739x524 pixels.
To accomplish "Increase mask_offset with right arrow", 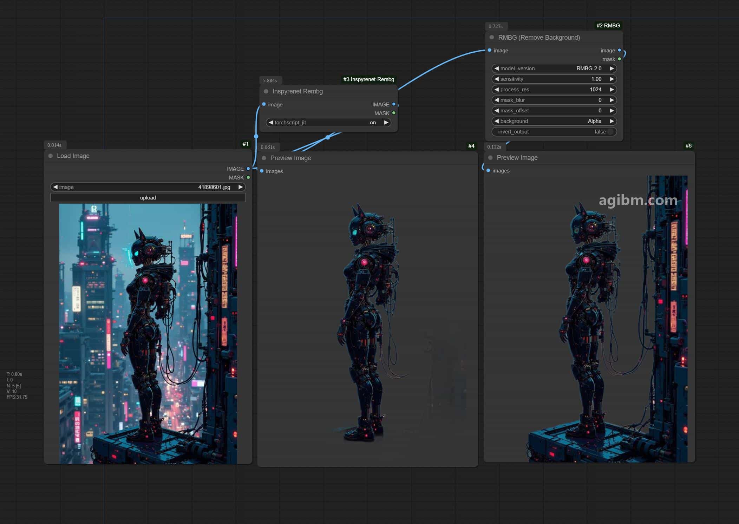I will pos(612,111).
